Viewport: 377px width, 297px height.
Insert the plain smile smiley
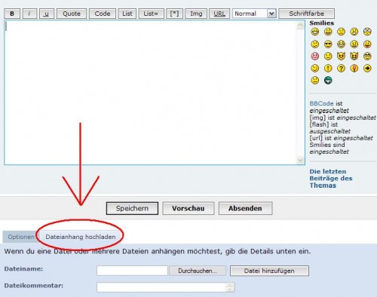coord(328,32)
